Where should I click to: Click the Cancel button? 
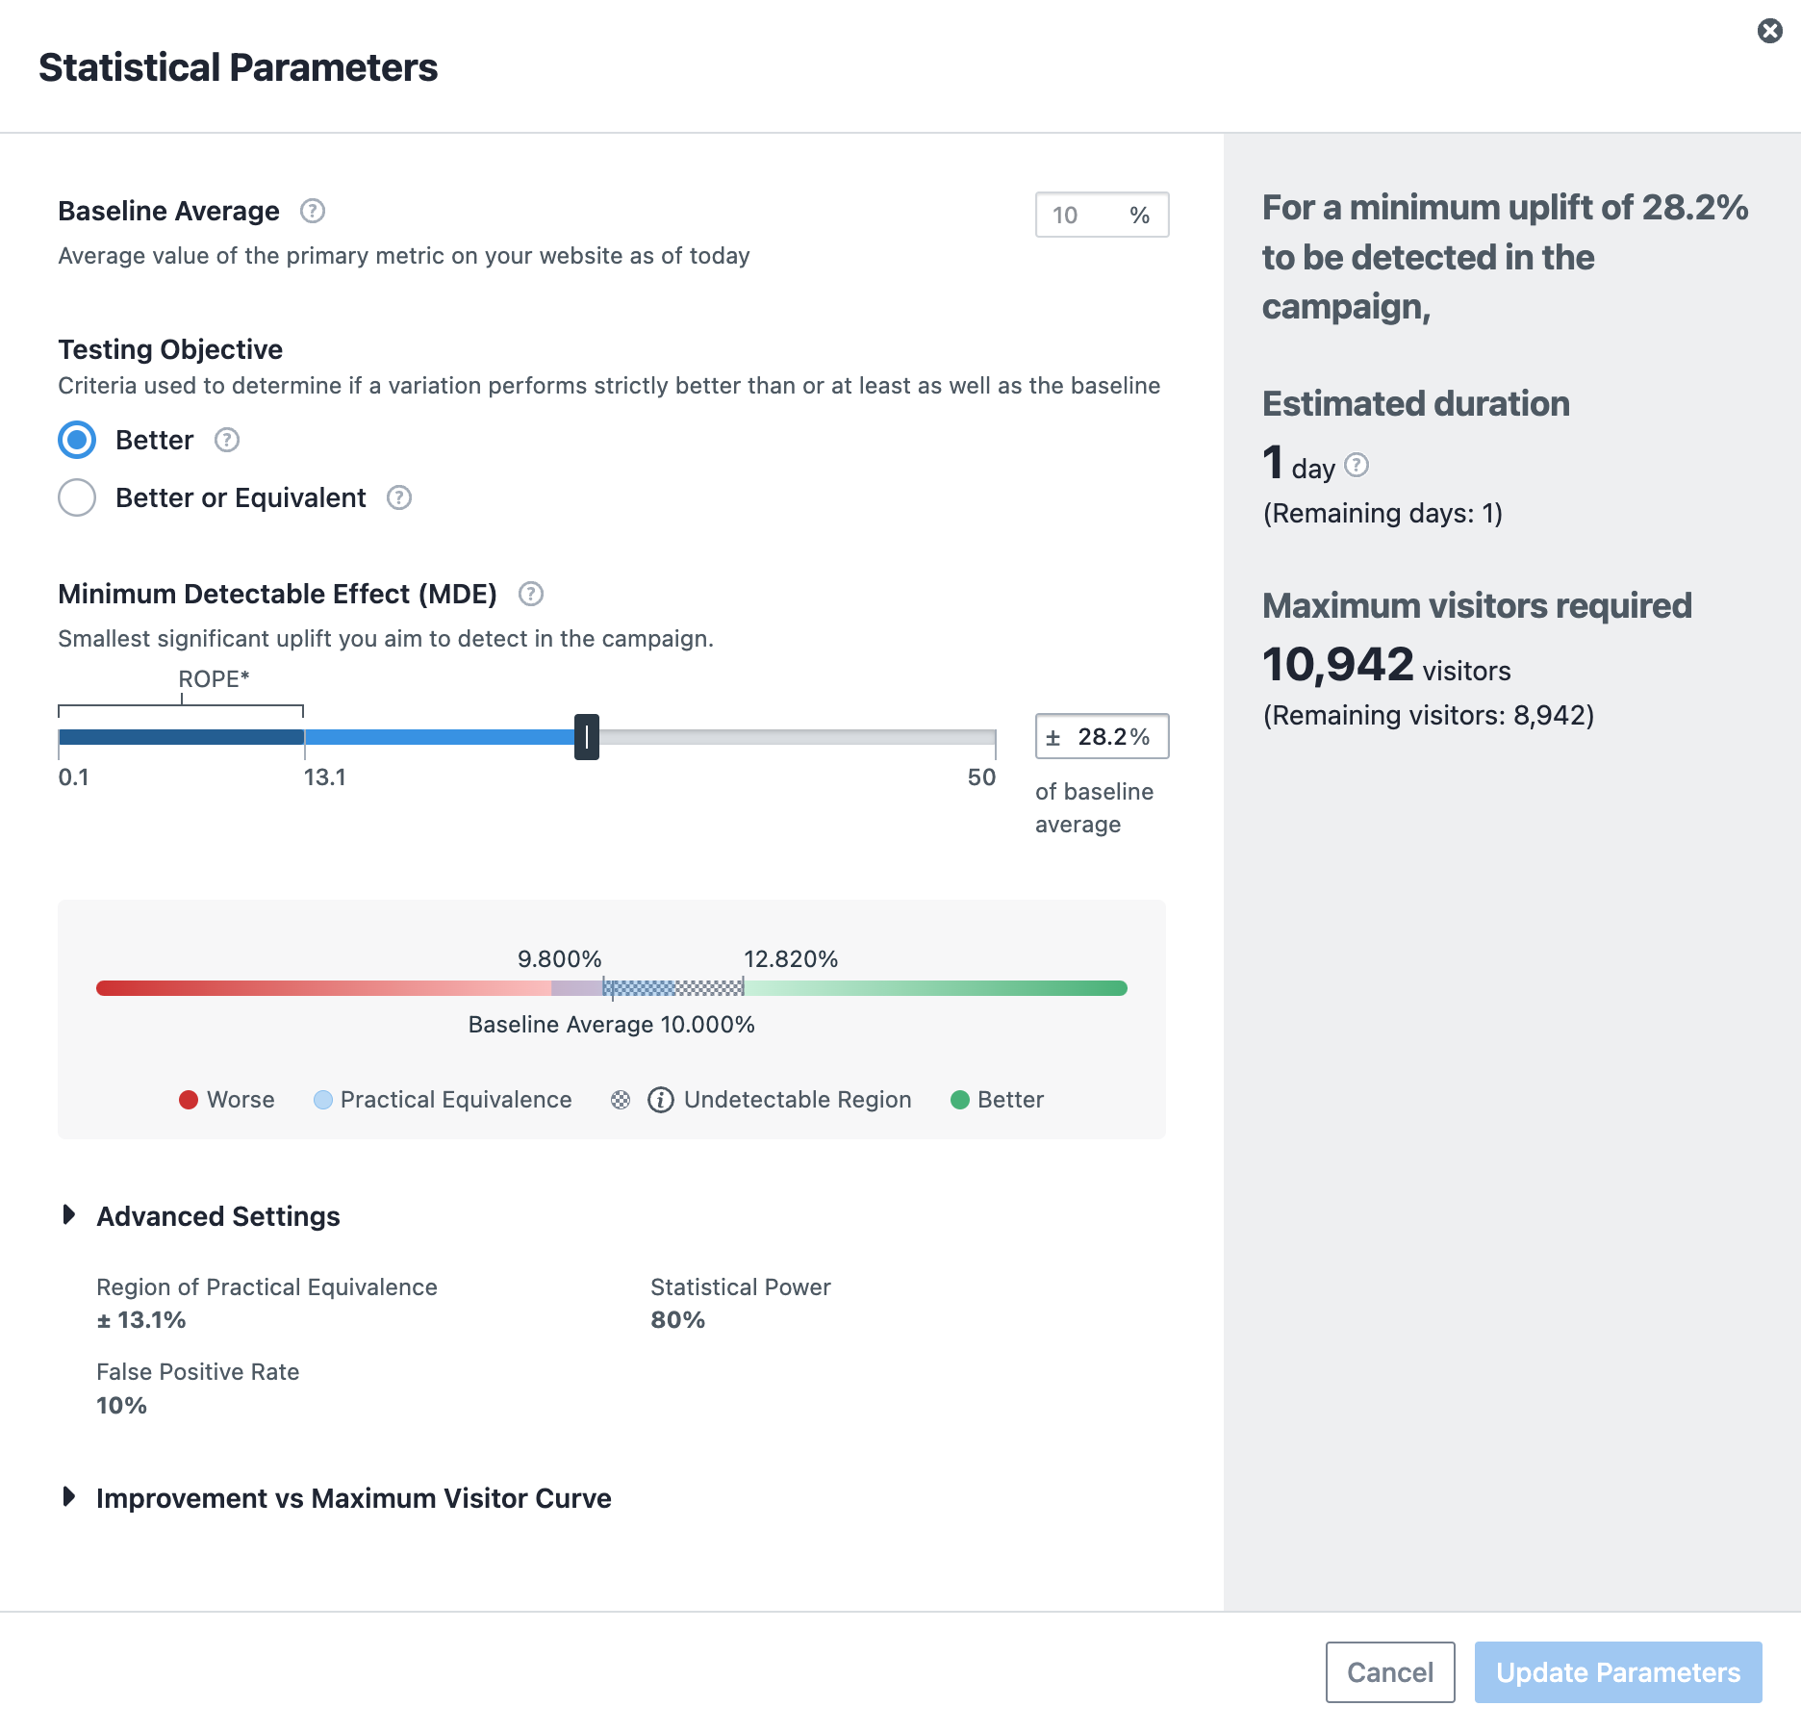(1389, 1672)
